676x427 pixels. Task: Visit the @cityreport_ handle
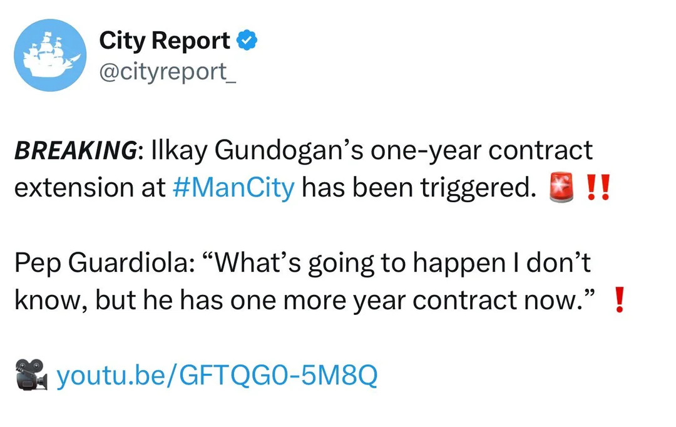pyautogui.click(x=168, y=71)
